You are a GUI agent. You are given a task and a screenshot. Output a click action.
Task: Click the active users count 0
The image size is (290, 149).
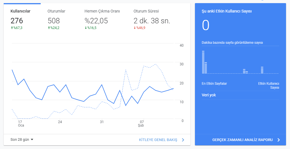pyautogui.click(x=205, y=25)
